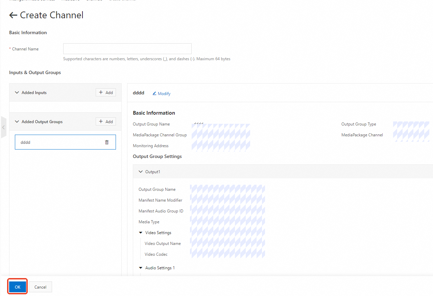The image size is (433, 296).
Task: Click the Video Settings label text
Action: [158, 233]
